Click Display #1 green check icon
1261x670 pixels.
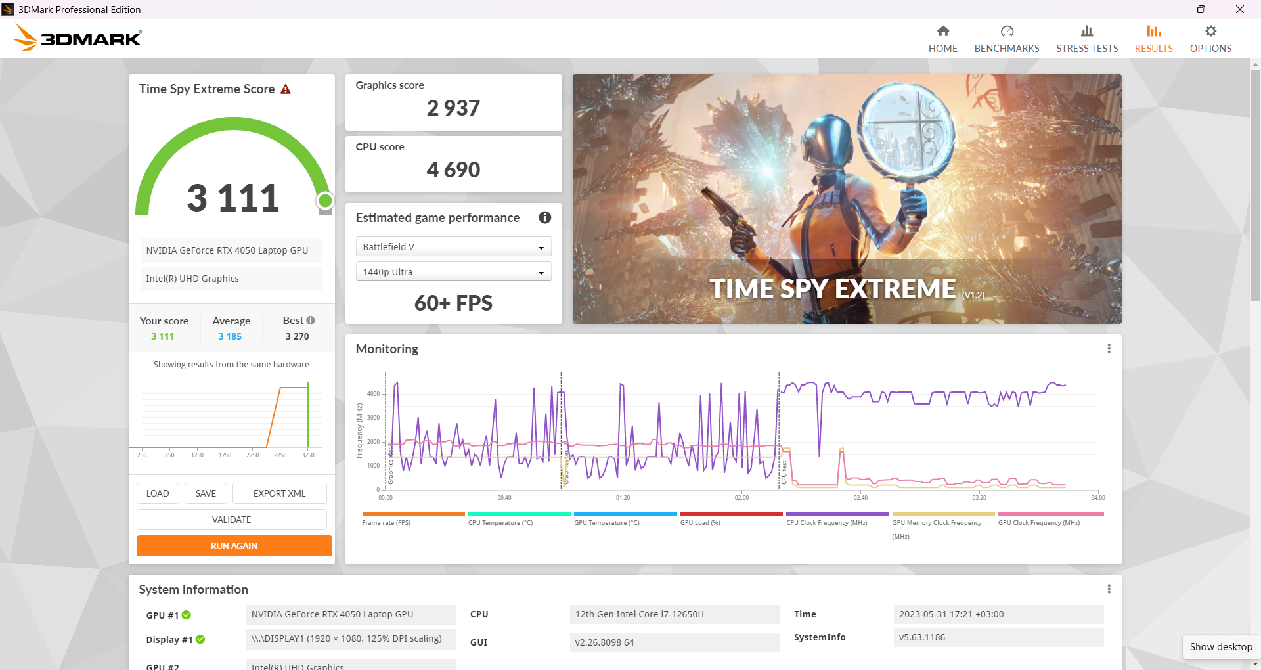coord(200,639)
